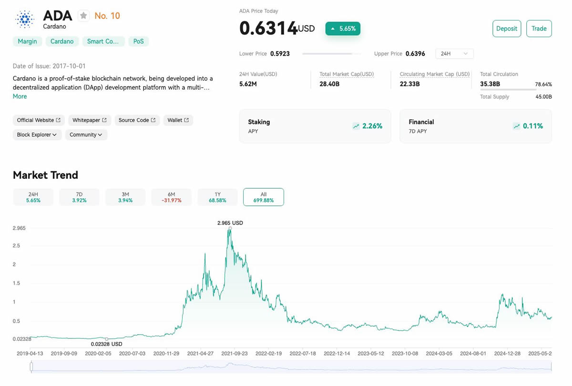Viewport: 572px width, 386px height.
Task: Click the left handle of chart range slider
Action: (x=31, y=366)
